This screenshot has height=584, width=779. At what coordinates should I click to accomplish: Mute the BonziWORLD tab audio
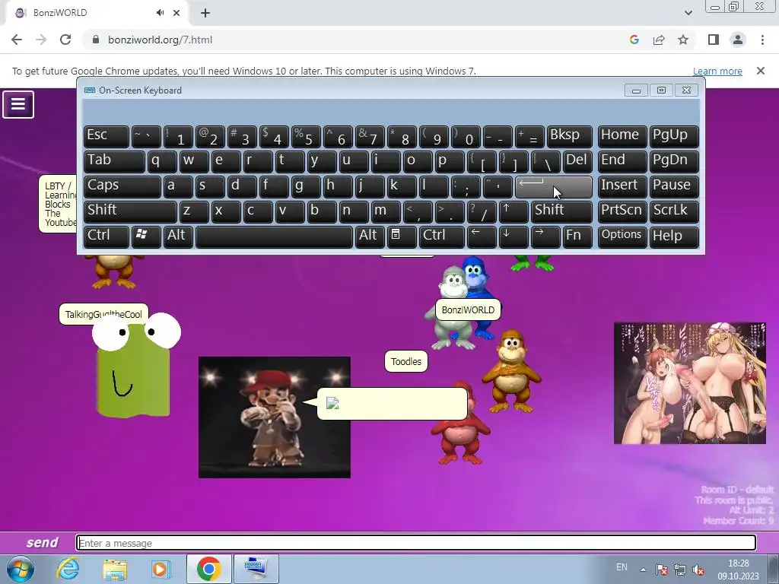pyautogui.click(x=160, y=13)
